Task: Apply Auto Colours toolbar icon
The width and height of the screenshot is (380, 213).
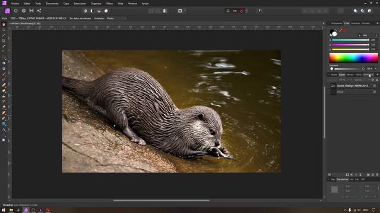Action: tap(99, 11)
